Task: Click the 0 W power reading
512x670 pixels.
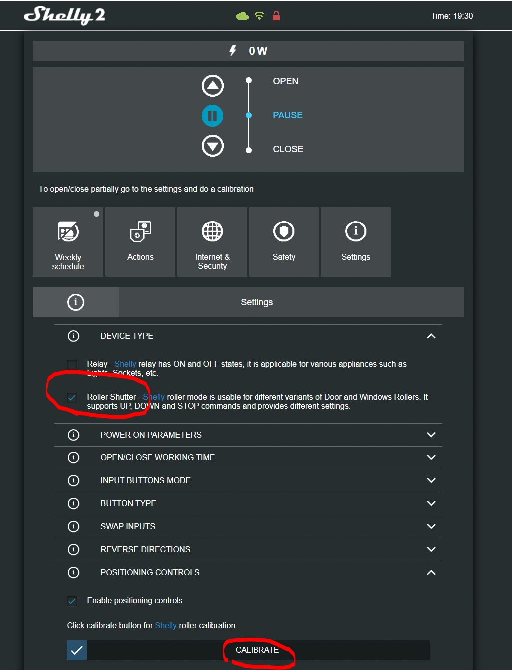Action: click(x=258, y=51)
